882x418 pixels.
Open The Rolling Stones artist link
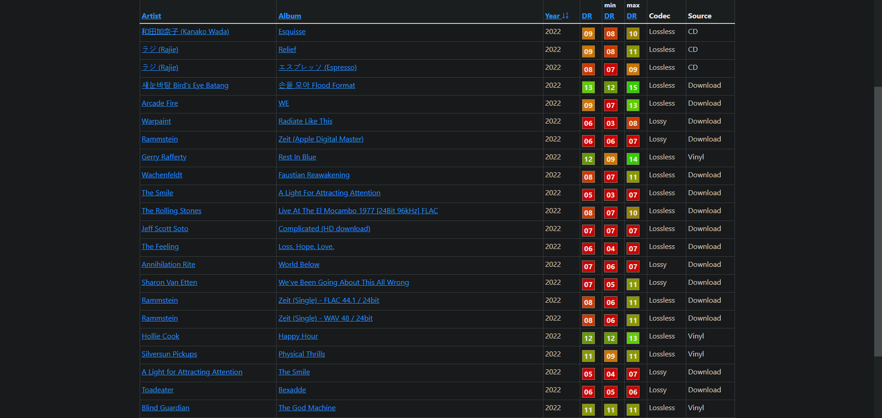point(171,211)
